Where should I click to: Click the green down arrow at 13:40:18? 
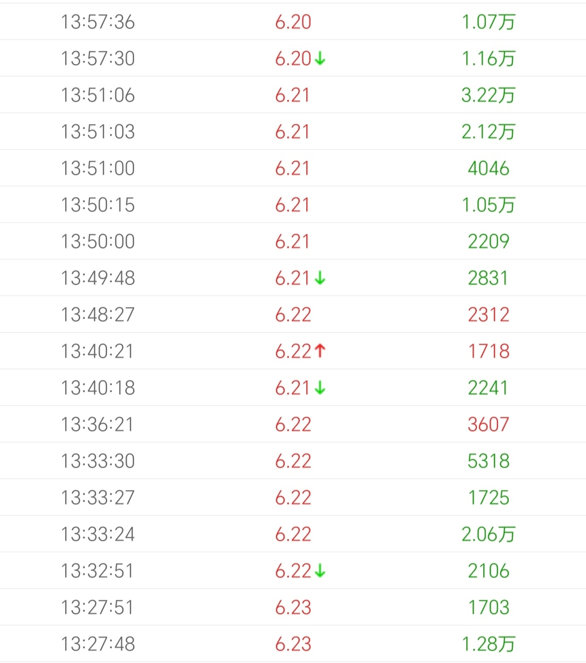point(320,388)
